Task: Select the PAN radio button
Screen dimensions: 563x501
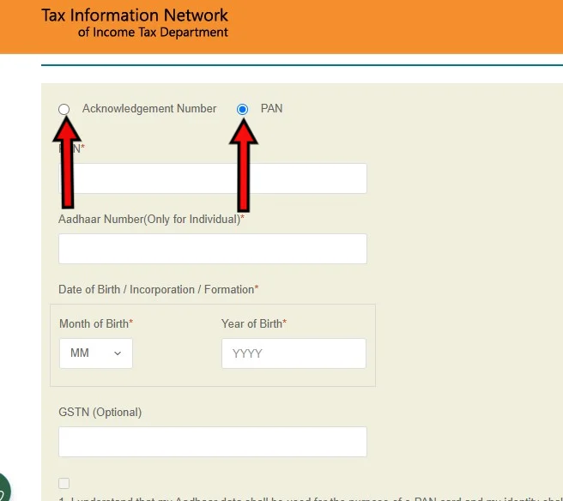Action: coord(242,109)
